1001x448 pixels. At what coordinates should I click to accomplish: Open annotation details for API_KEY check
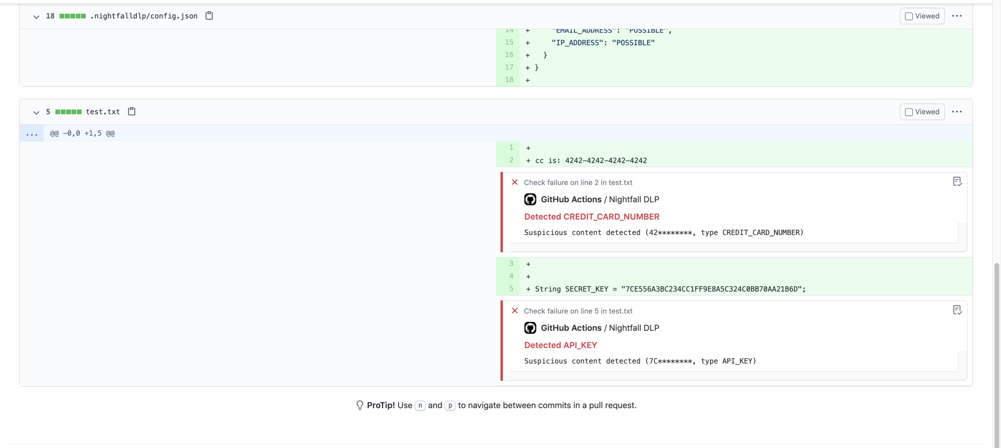[957, 310]
